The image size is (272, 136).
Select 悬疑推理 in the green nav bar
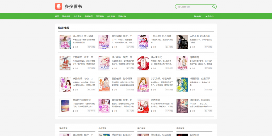(89, 16)
